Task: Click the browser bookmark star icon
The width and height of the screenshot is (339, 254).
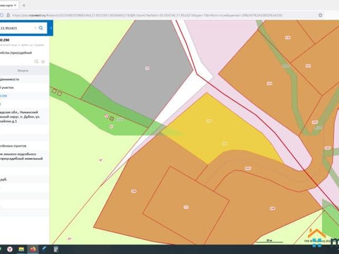Action: tap(320, 15)
